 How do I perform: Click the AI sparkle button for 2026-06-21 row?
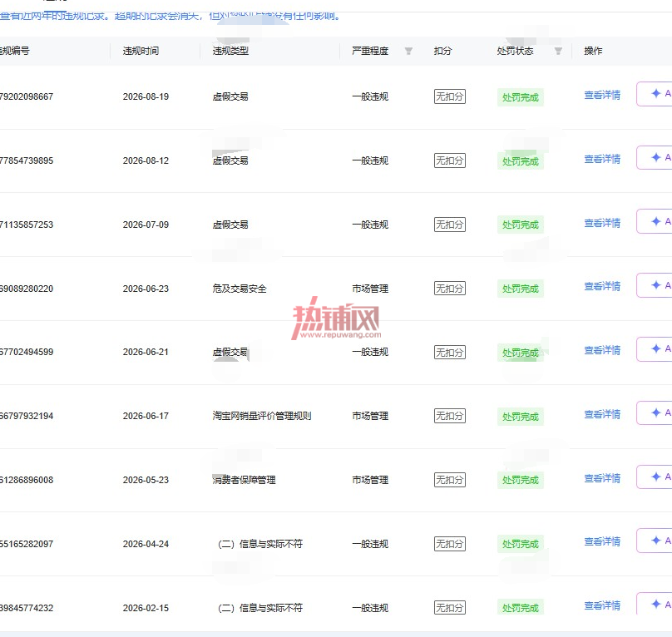point(655,349)
